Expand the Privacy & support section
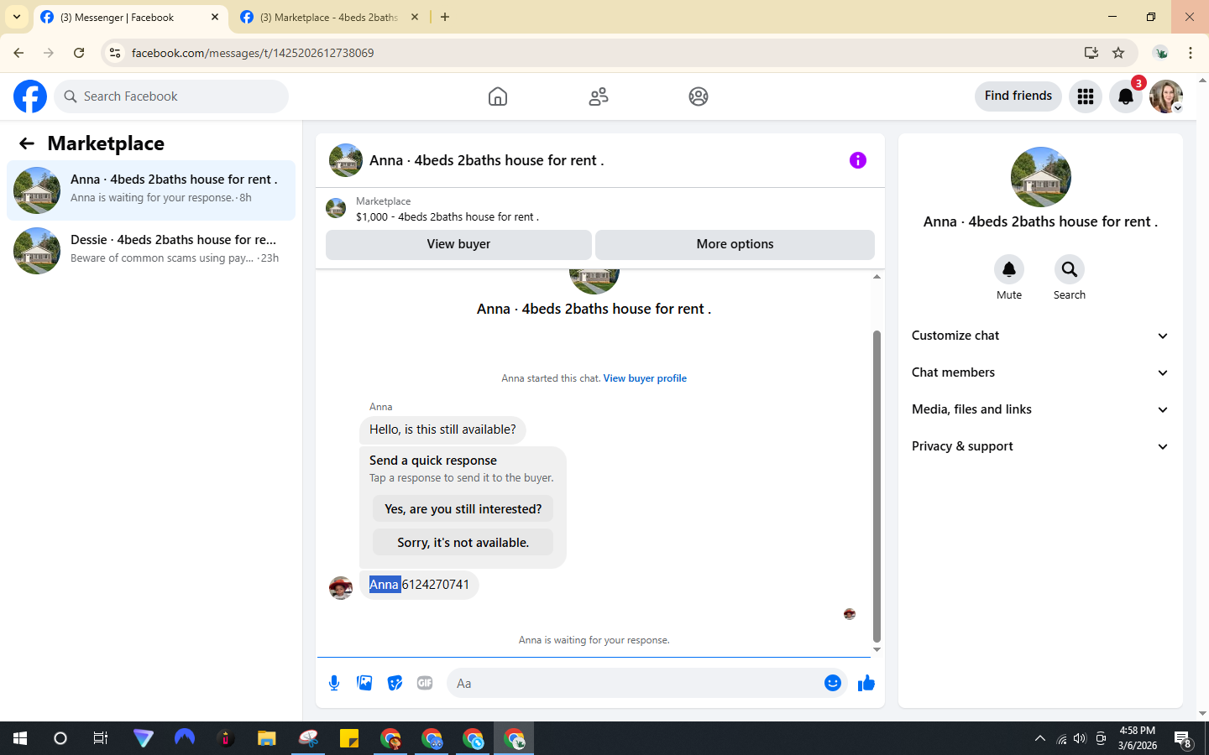Screen dimensions: 1209x755 coord(1040,446)
